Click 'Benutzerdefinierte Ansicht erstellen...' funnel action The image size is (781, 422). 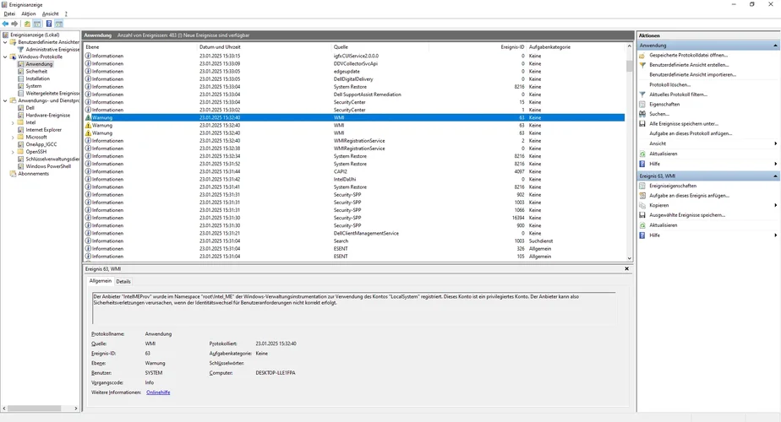(x=689, y=65)
